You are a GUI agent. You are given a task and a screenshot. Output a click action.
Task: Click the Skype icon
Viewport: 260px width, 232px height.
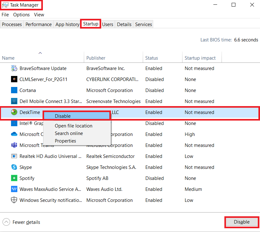[x=14, y=167]
